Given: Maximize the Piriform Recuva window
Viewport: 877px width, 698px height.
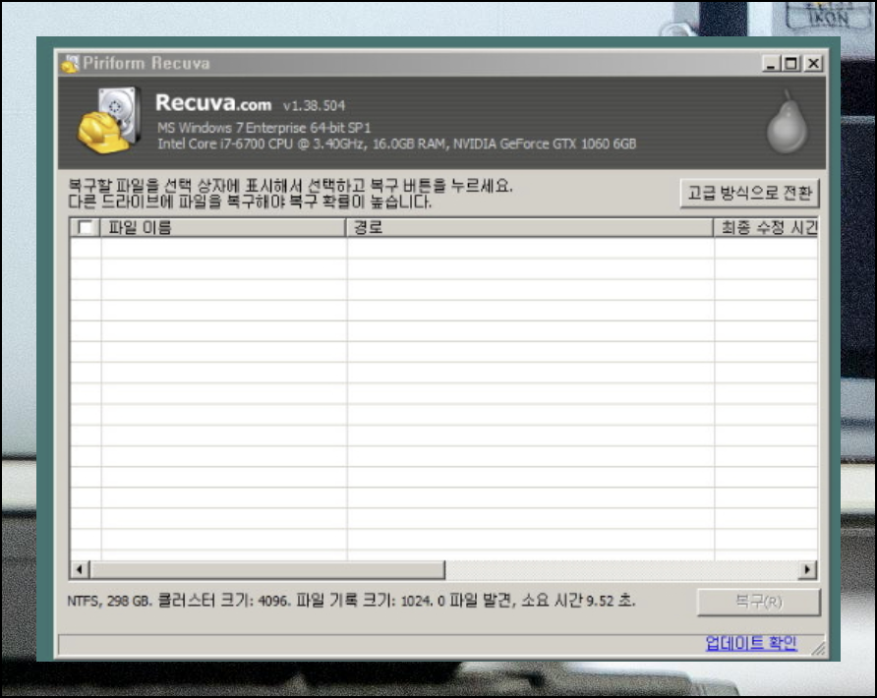Looking at the screenshot, I should tap(790, 64).
